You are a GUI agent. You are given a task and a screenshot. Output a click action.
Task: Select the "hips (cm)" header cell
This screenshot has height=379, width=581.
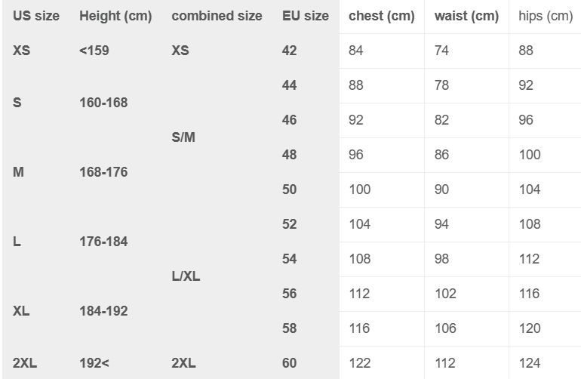546,16
